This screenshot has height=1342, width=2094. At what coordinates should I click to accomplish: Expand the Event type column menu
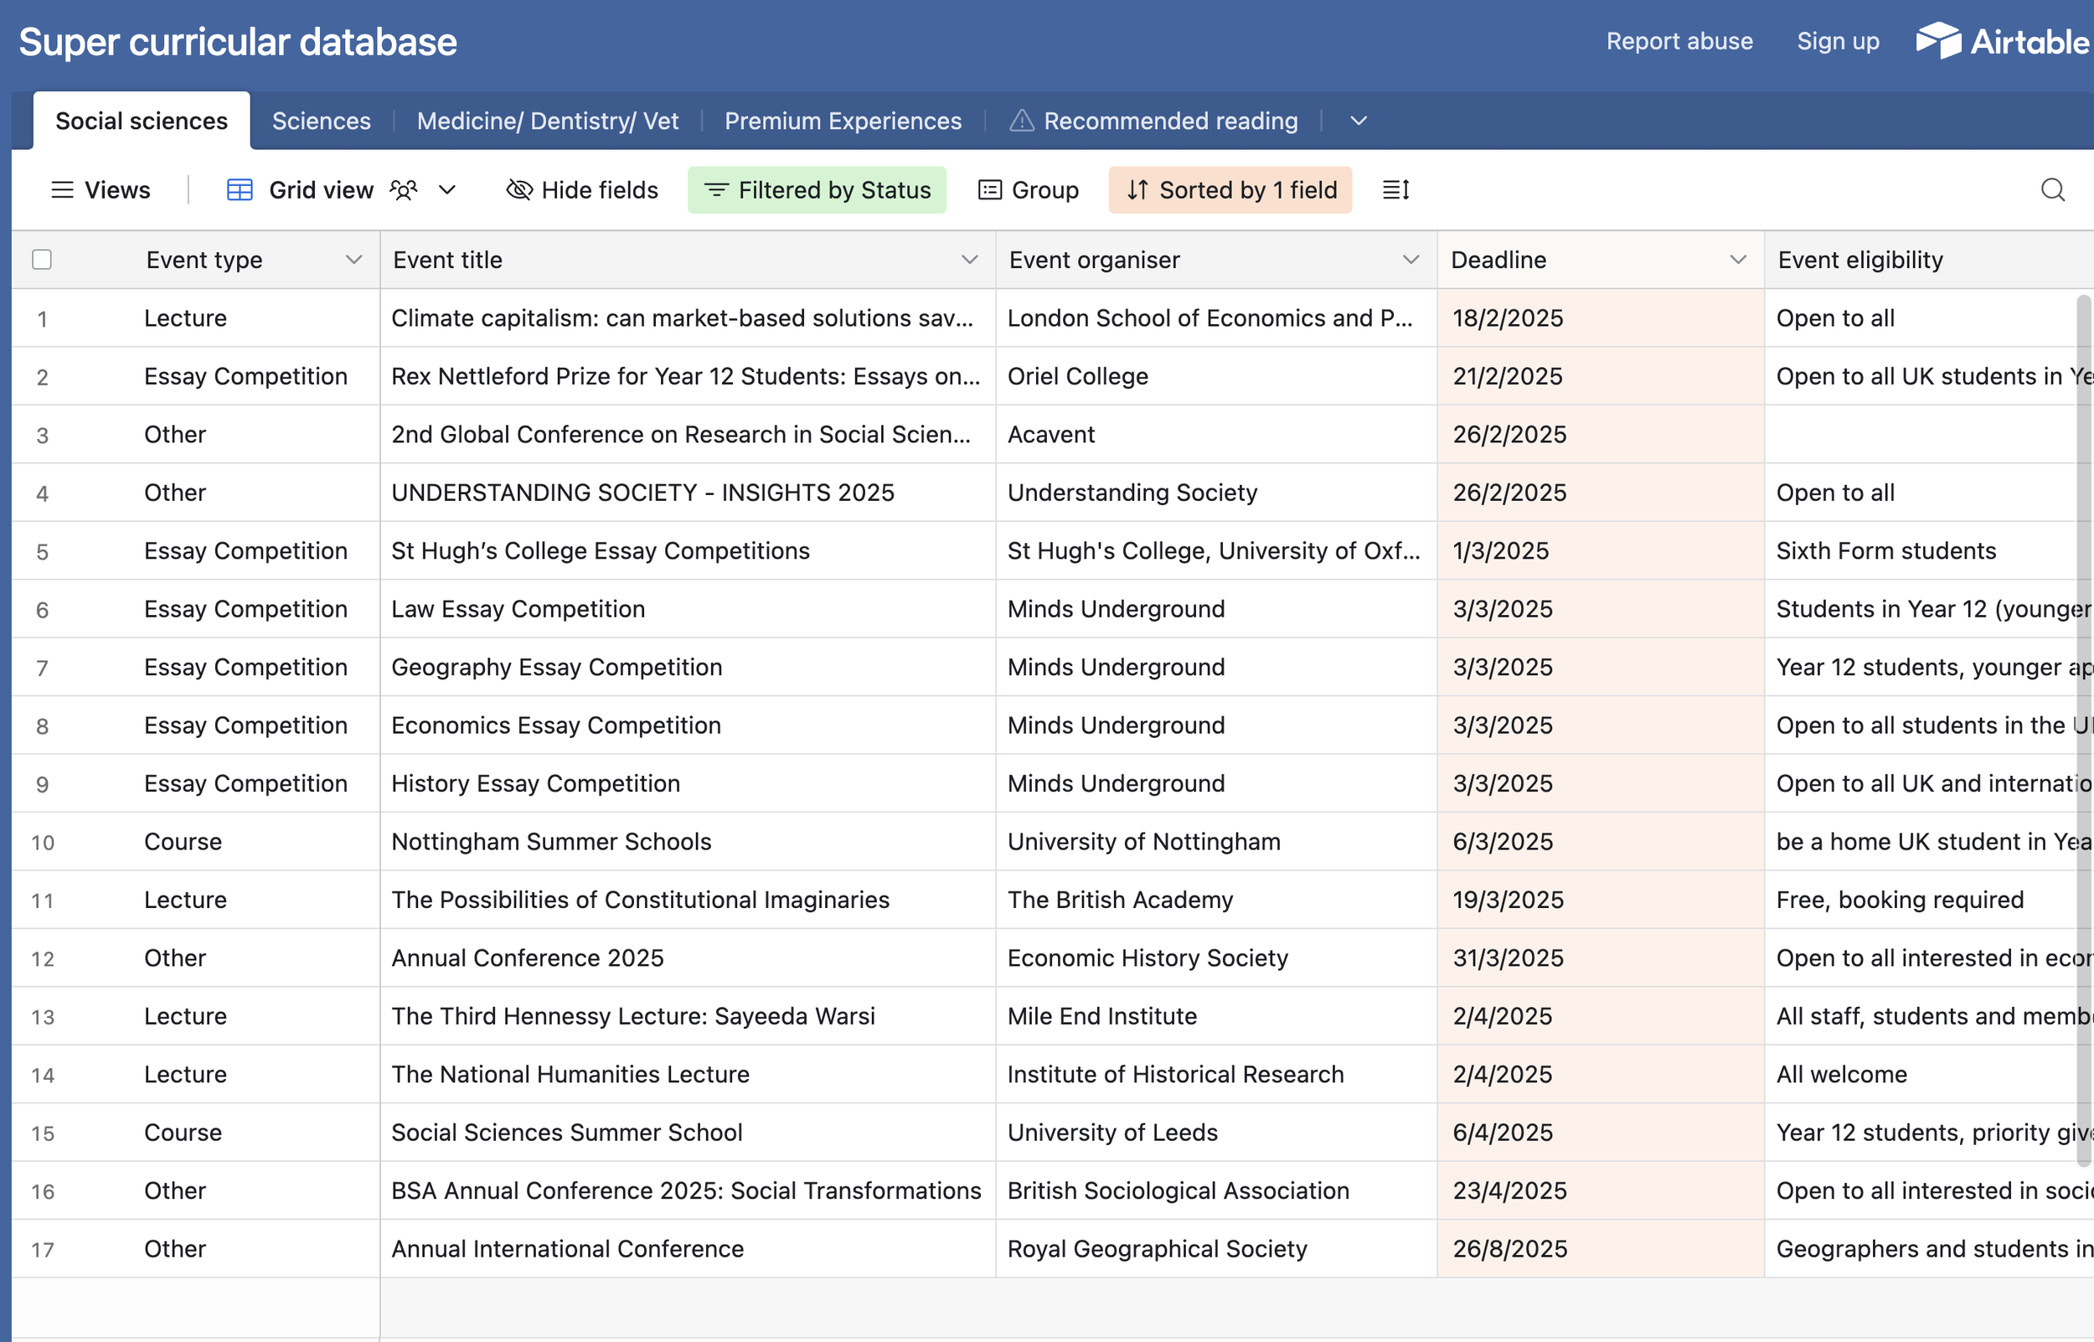pyautogui.click(x=353, y=259)
